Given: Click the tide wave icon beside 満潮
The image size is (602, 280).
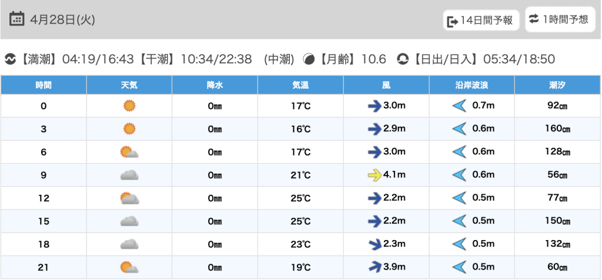Looking at the screenshot, I should pos(10,59).
